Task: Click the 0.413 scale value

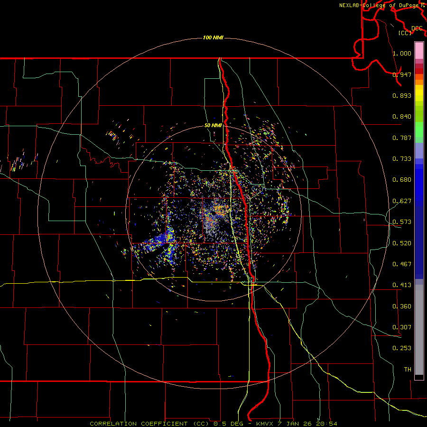Action: (402, 285)
